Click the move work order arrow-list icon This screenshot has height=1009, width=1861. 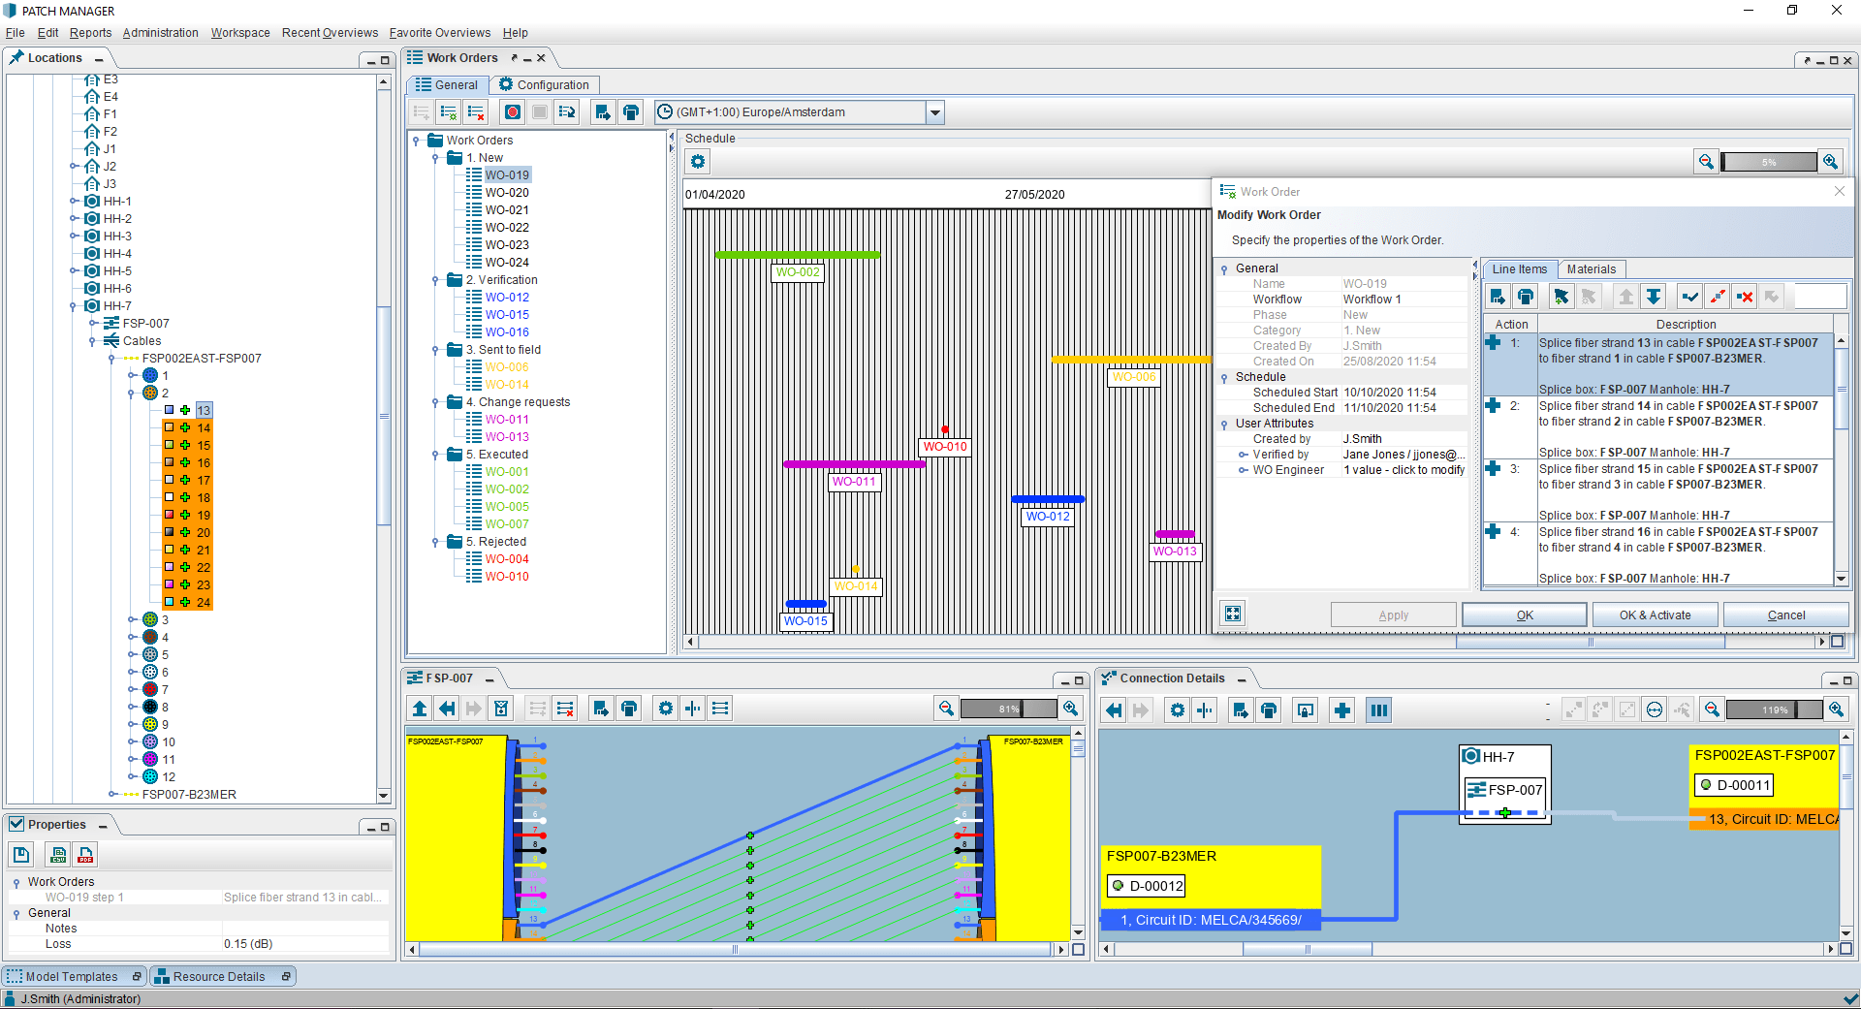567,112
